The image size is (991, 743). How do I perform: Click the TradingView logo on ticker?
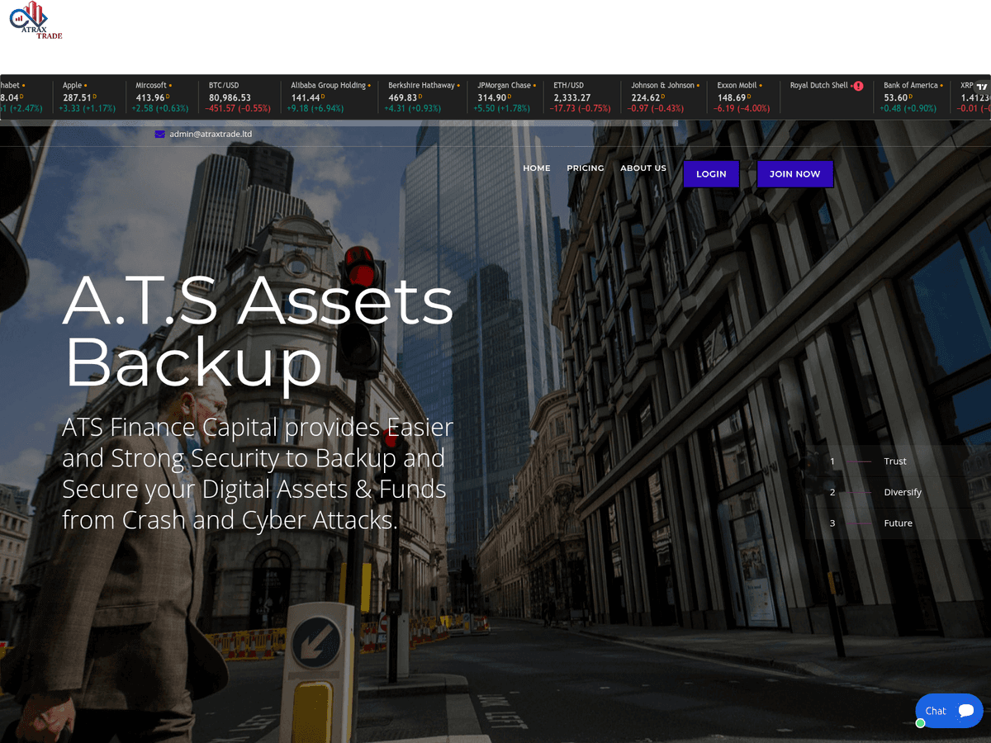[981, 86]
